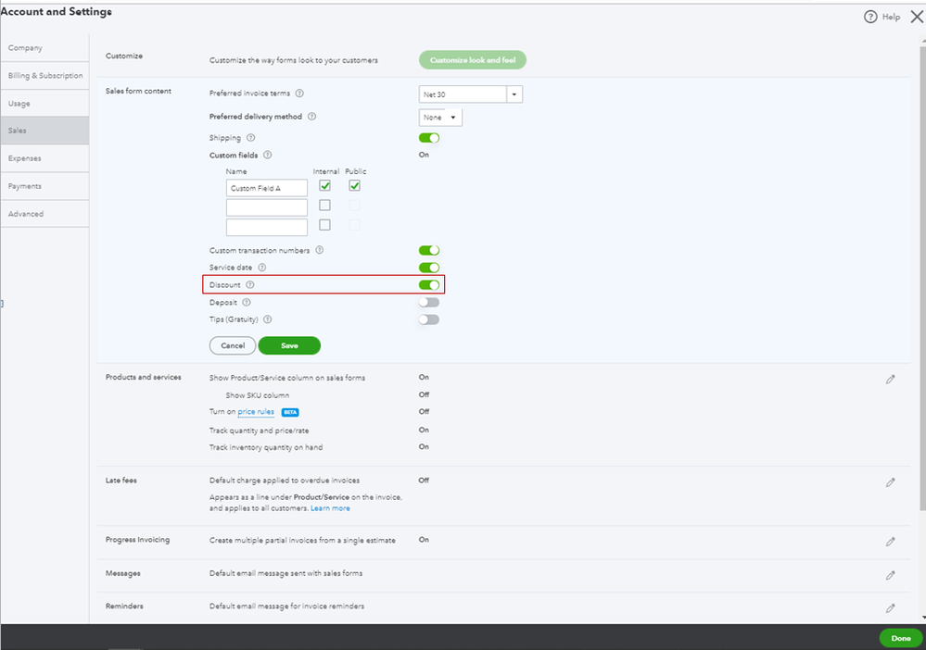
Task: Enable the Deposit toggle
Action: [x=429, y=302]
